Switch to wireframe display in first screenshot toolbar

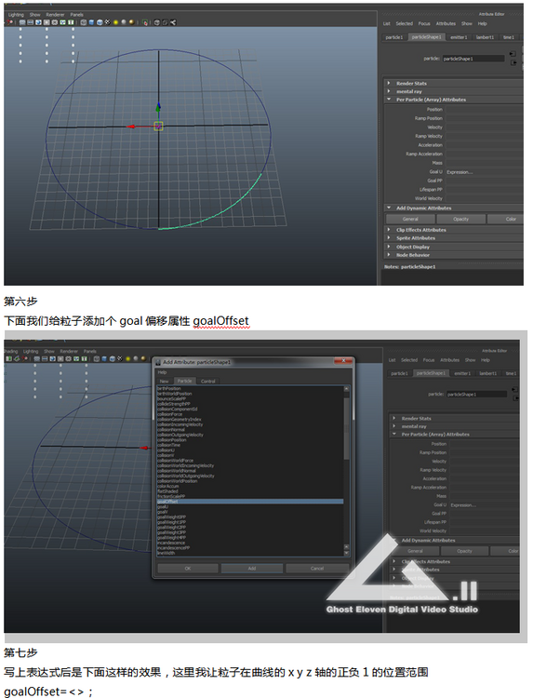pos(84,22)
